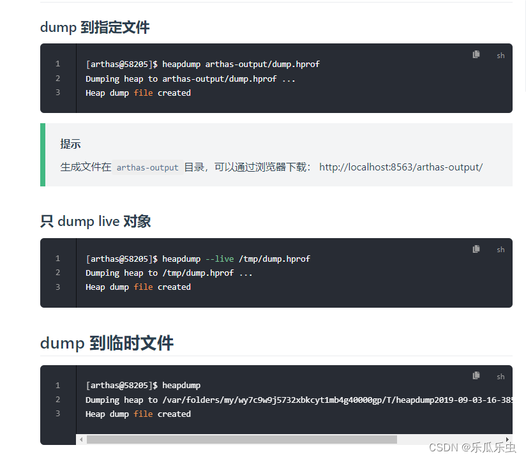The width and height of the screenshot is (526, 459).
Task: Click the 'sh' label of the live dump block
Action: (x=500, y=250)
